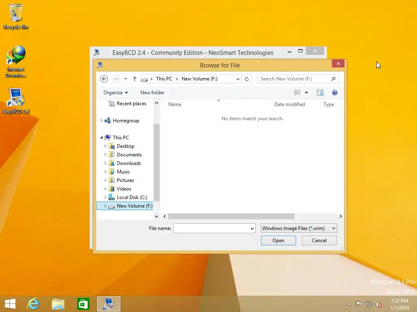Open the Recycle Bin desktop icon
417x312 pixels.
16,16
